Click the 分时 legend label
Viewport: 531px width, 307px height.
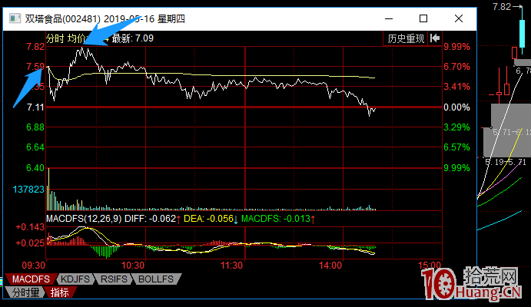click(55, 38)
